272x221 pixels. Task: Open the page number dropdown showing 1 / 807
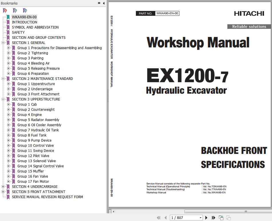(x=200, y=218)
